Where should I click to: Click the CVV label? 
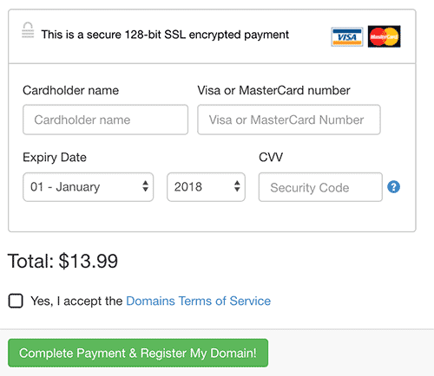point(271,158)
